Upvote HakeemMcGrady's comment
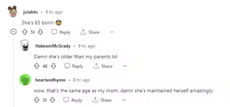 (x=37, y=66)
